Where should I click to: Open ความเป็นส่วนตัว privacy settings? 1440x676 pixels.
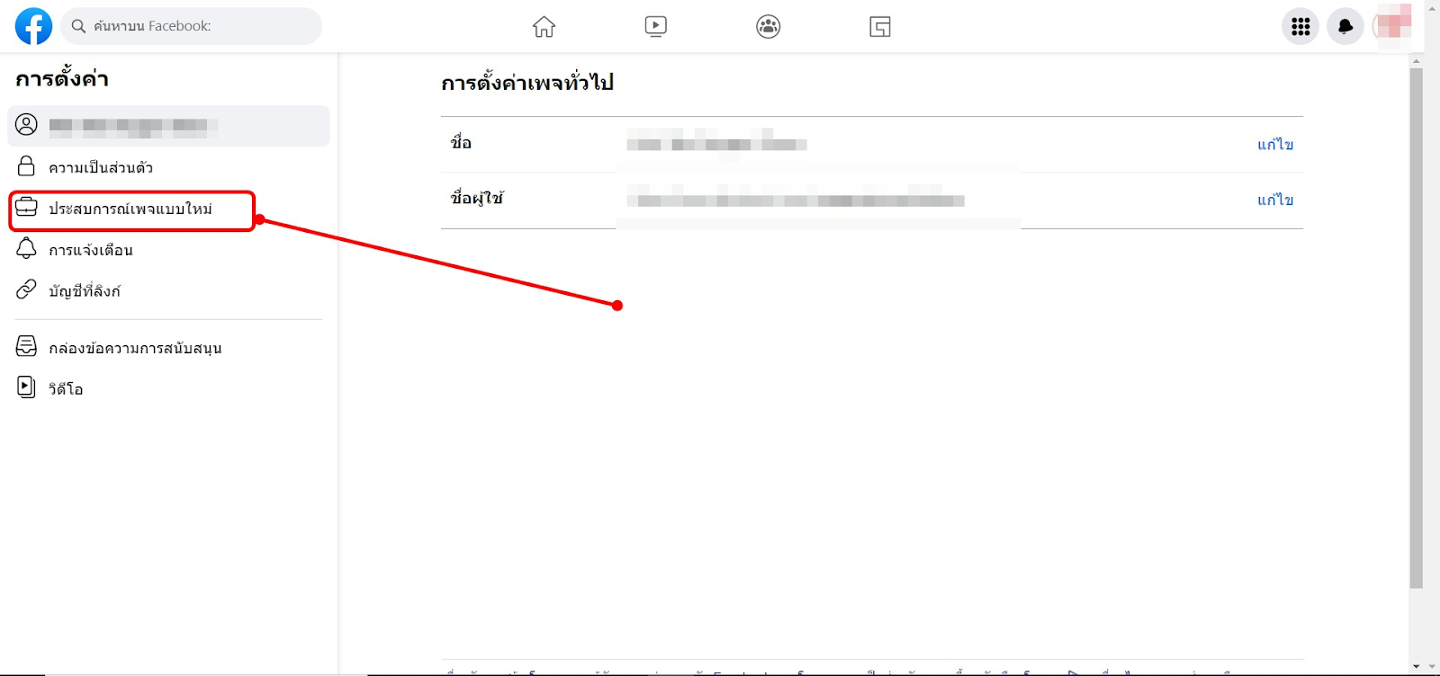(168, 167)
